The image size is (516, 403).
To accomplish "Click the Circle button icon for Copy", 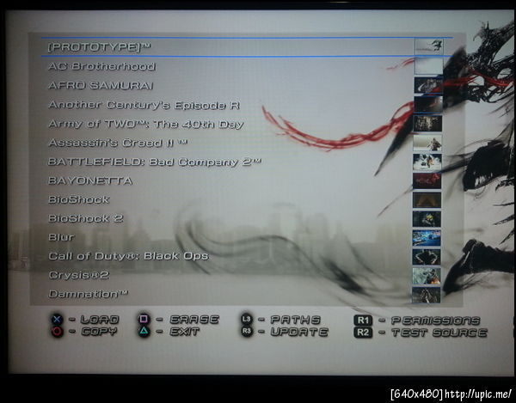I will [x=57, y=332].
